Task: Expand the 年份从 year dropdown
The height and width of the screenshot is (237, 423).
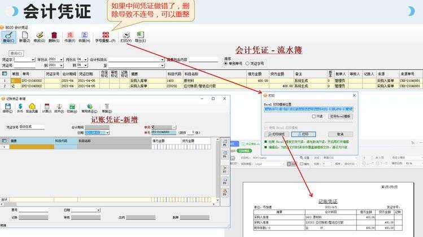Action: click(x=62, y=59)
